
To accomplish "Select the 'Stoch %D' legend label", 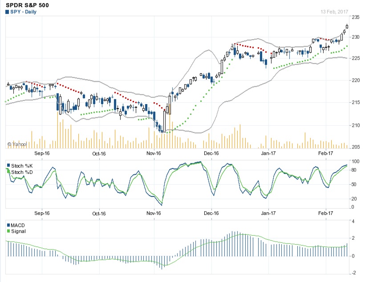I will click(22, 172).
